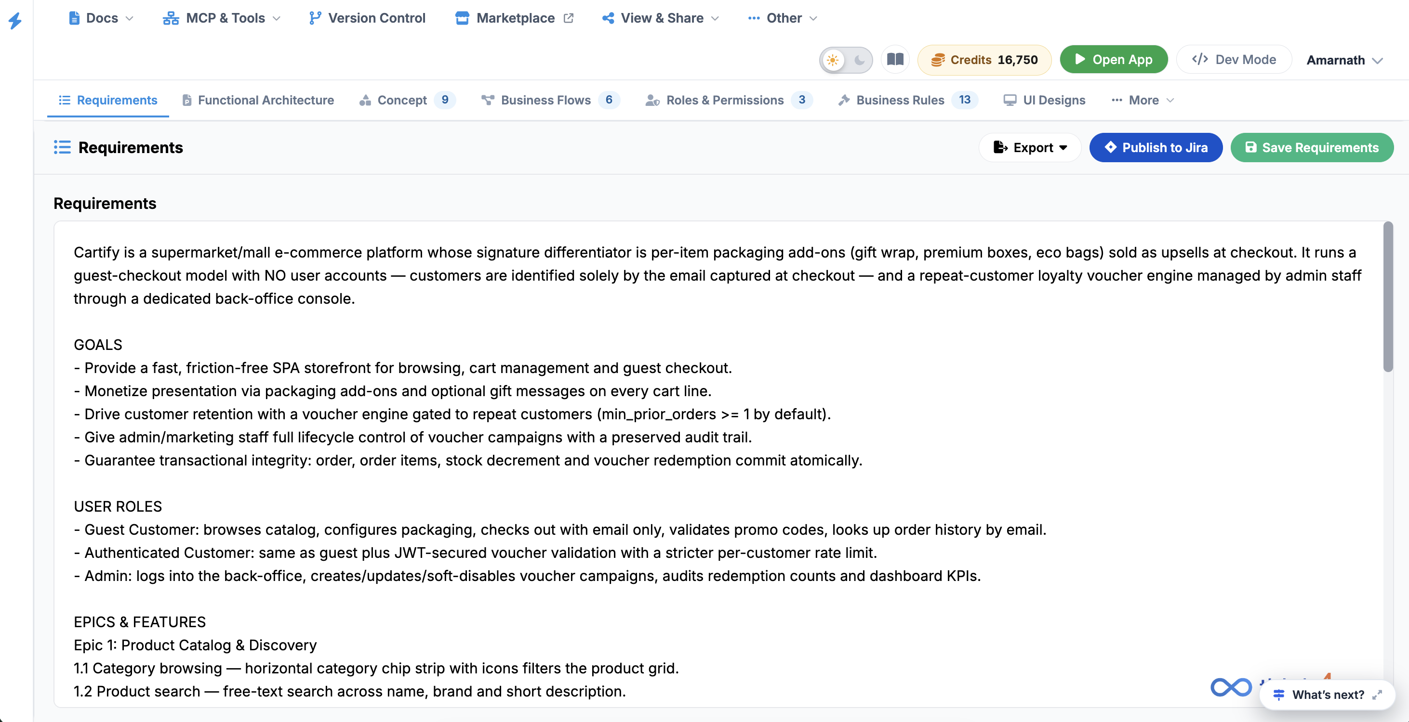The image size is (1409, 722).
Task: Toggle the light/dark theme switch
Action: click(846, 60)
